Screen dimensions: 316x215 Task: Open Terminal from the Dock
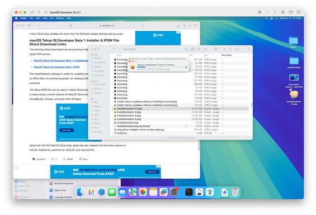pos(189,192)
